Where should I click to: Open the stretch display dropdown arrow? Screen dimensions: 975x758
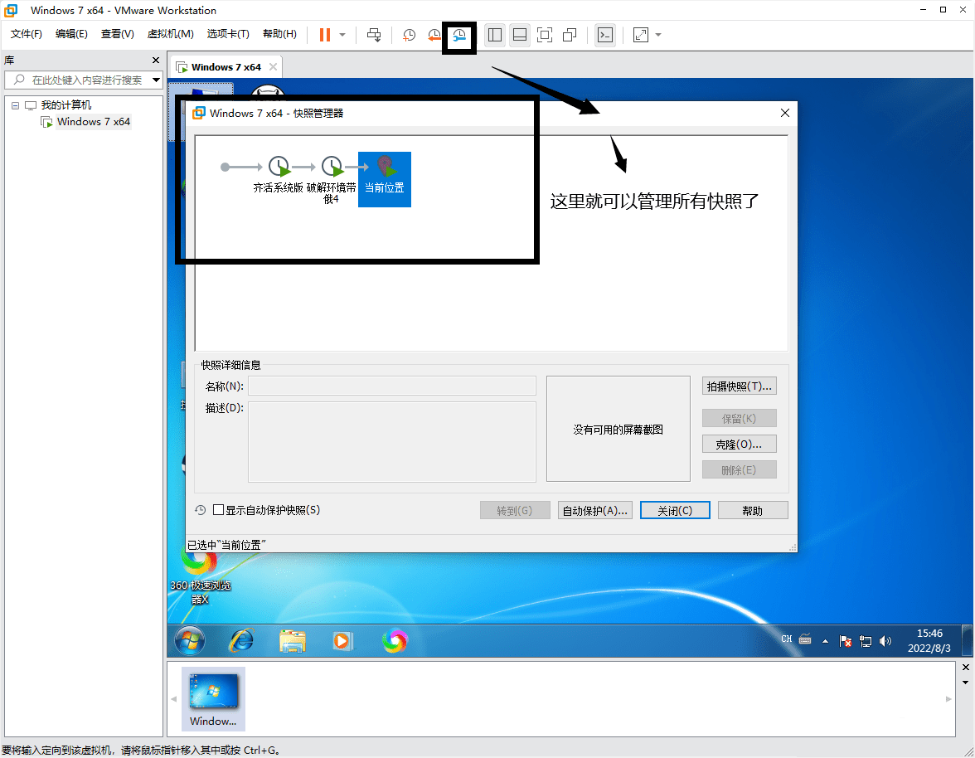click(x=658, y=35)
